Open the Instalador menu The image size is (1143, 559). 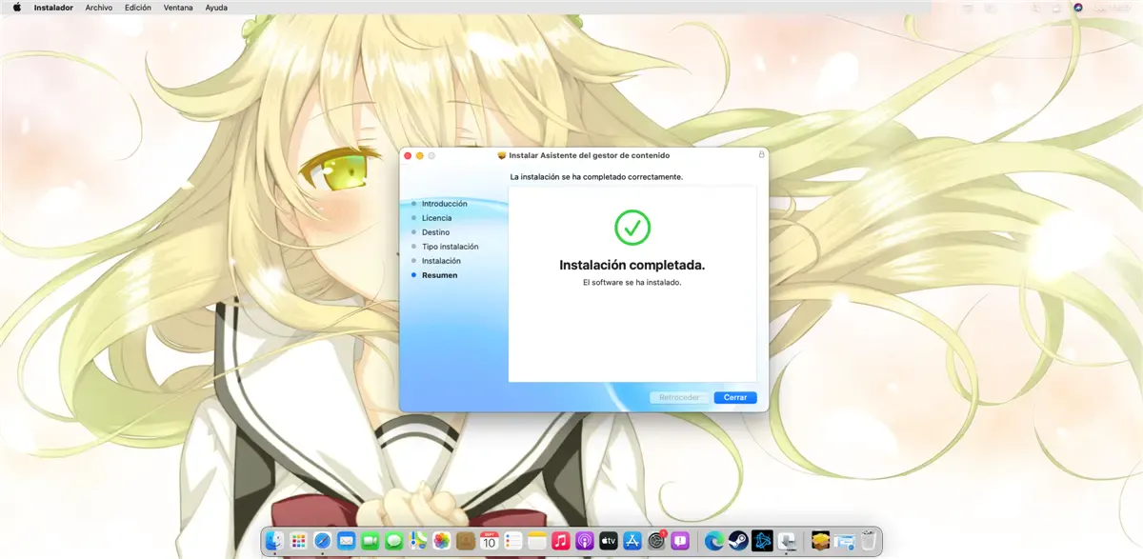click(54, 7)
